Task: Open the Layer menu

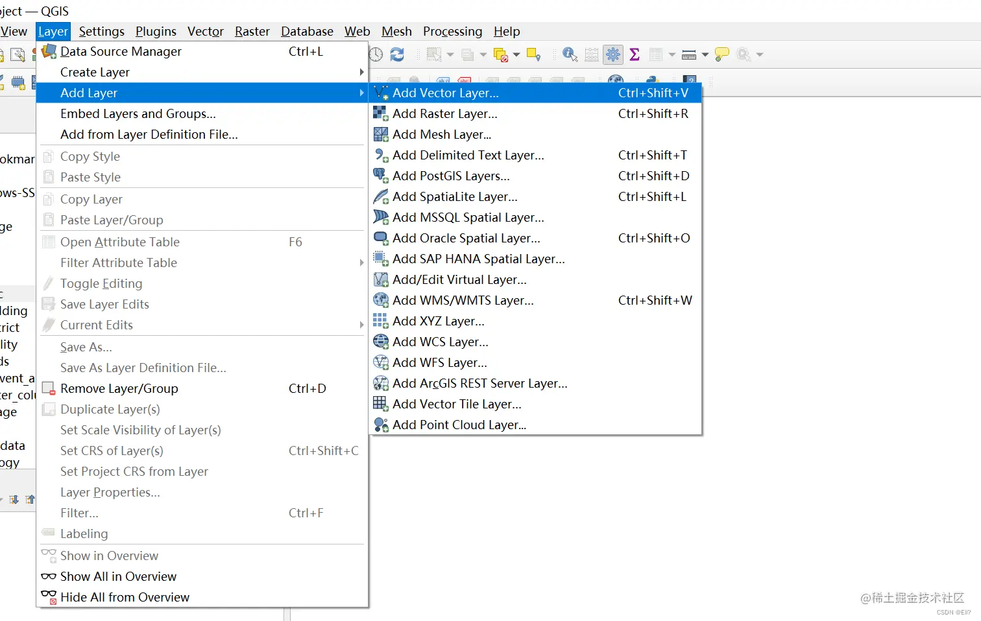Action: [x=53, y=31]
